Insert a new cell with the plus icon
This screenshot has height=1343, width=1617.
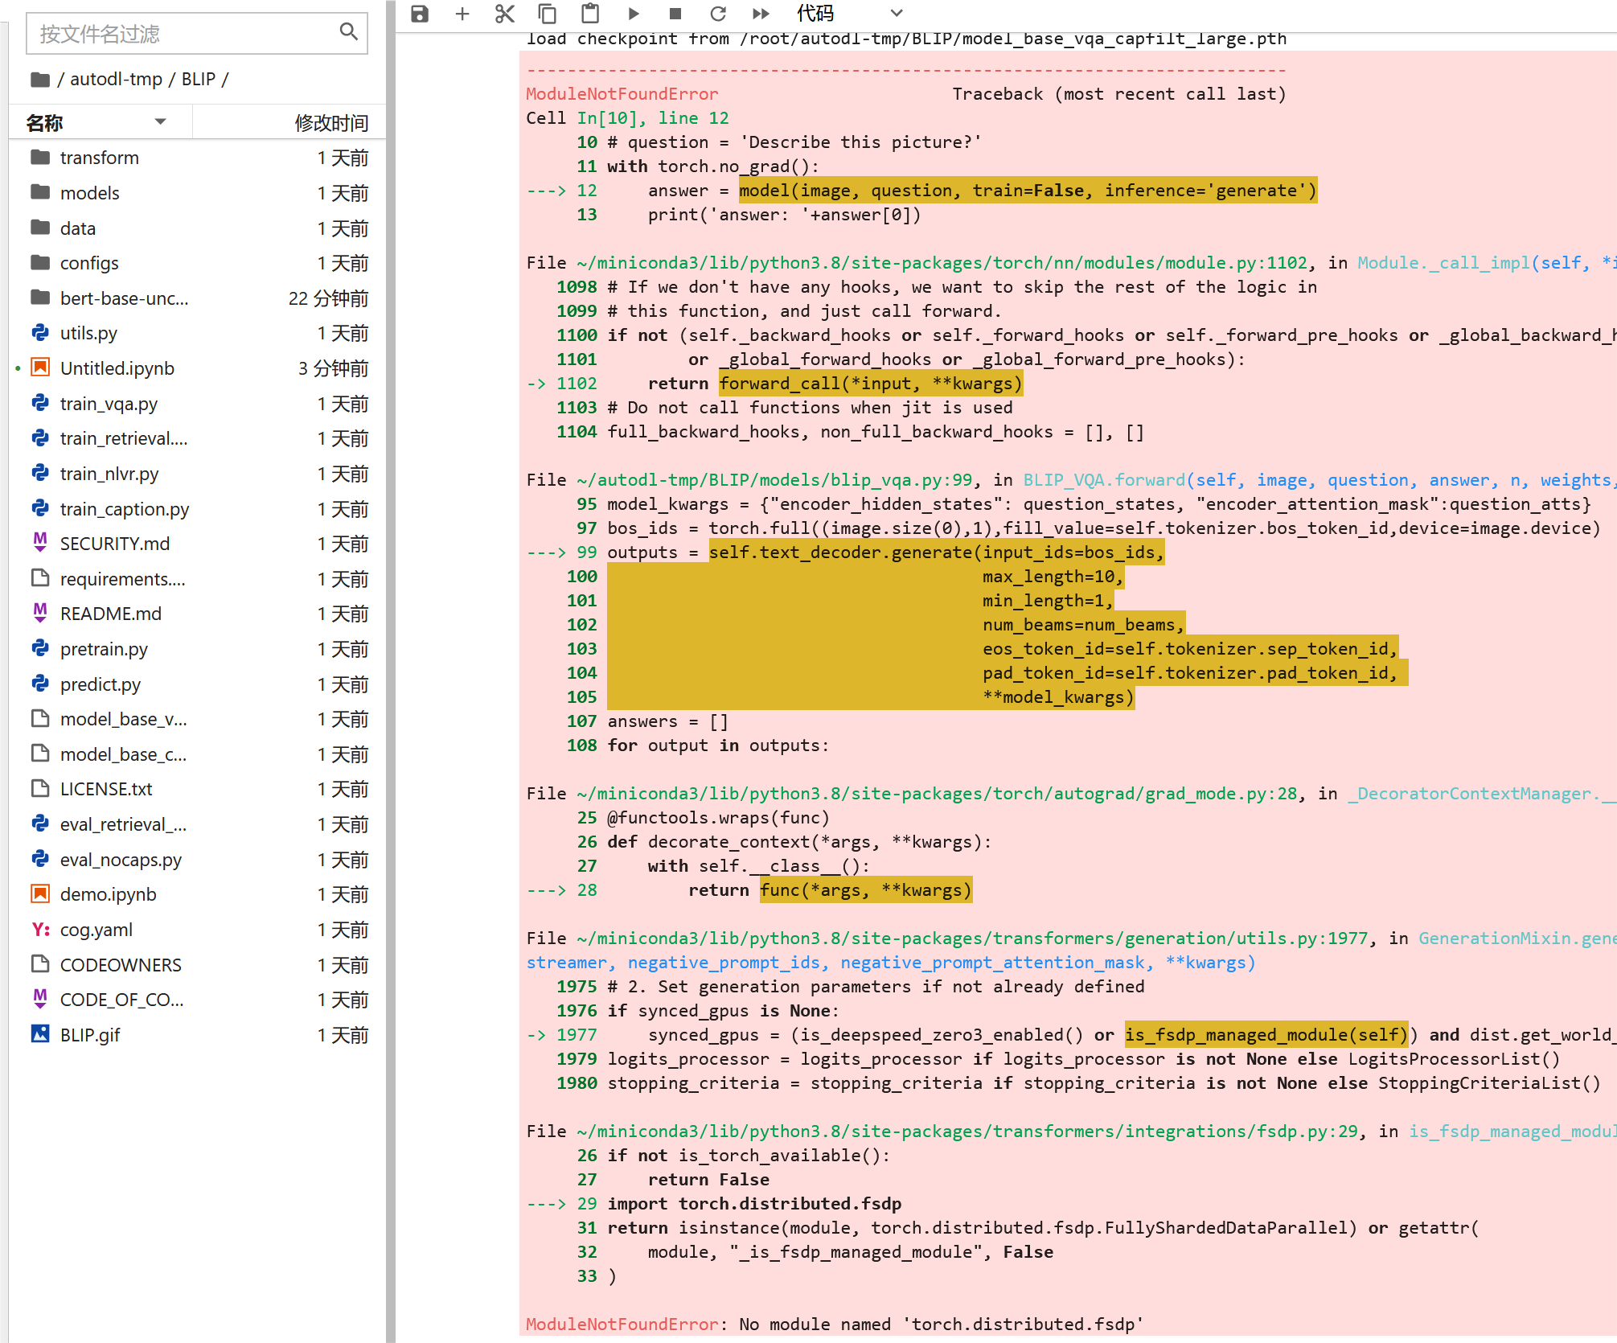click(x=462, y=14)
